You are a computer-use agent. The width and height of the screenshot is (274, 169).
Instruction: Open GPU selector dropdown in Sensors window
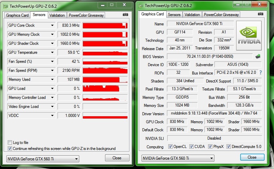pyautogui.click(x=43, y=159)
